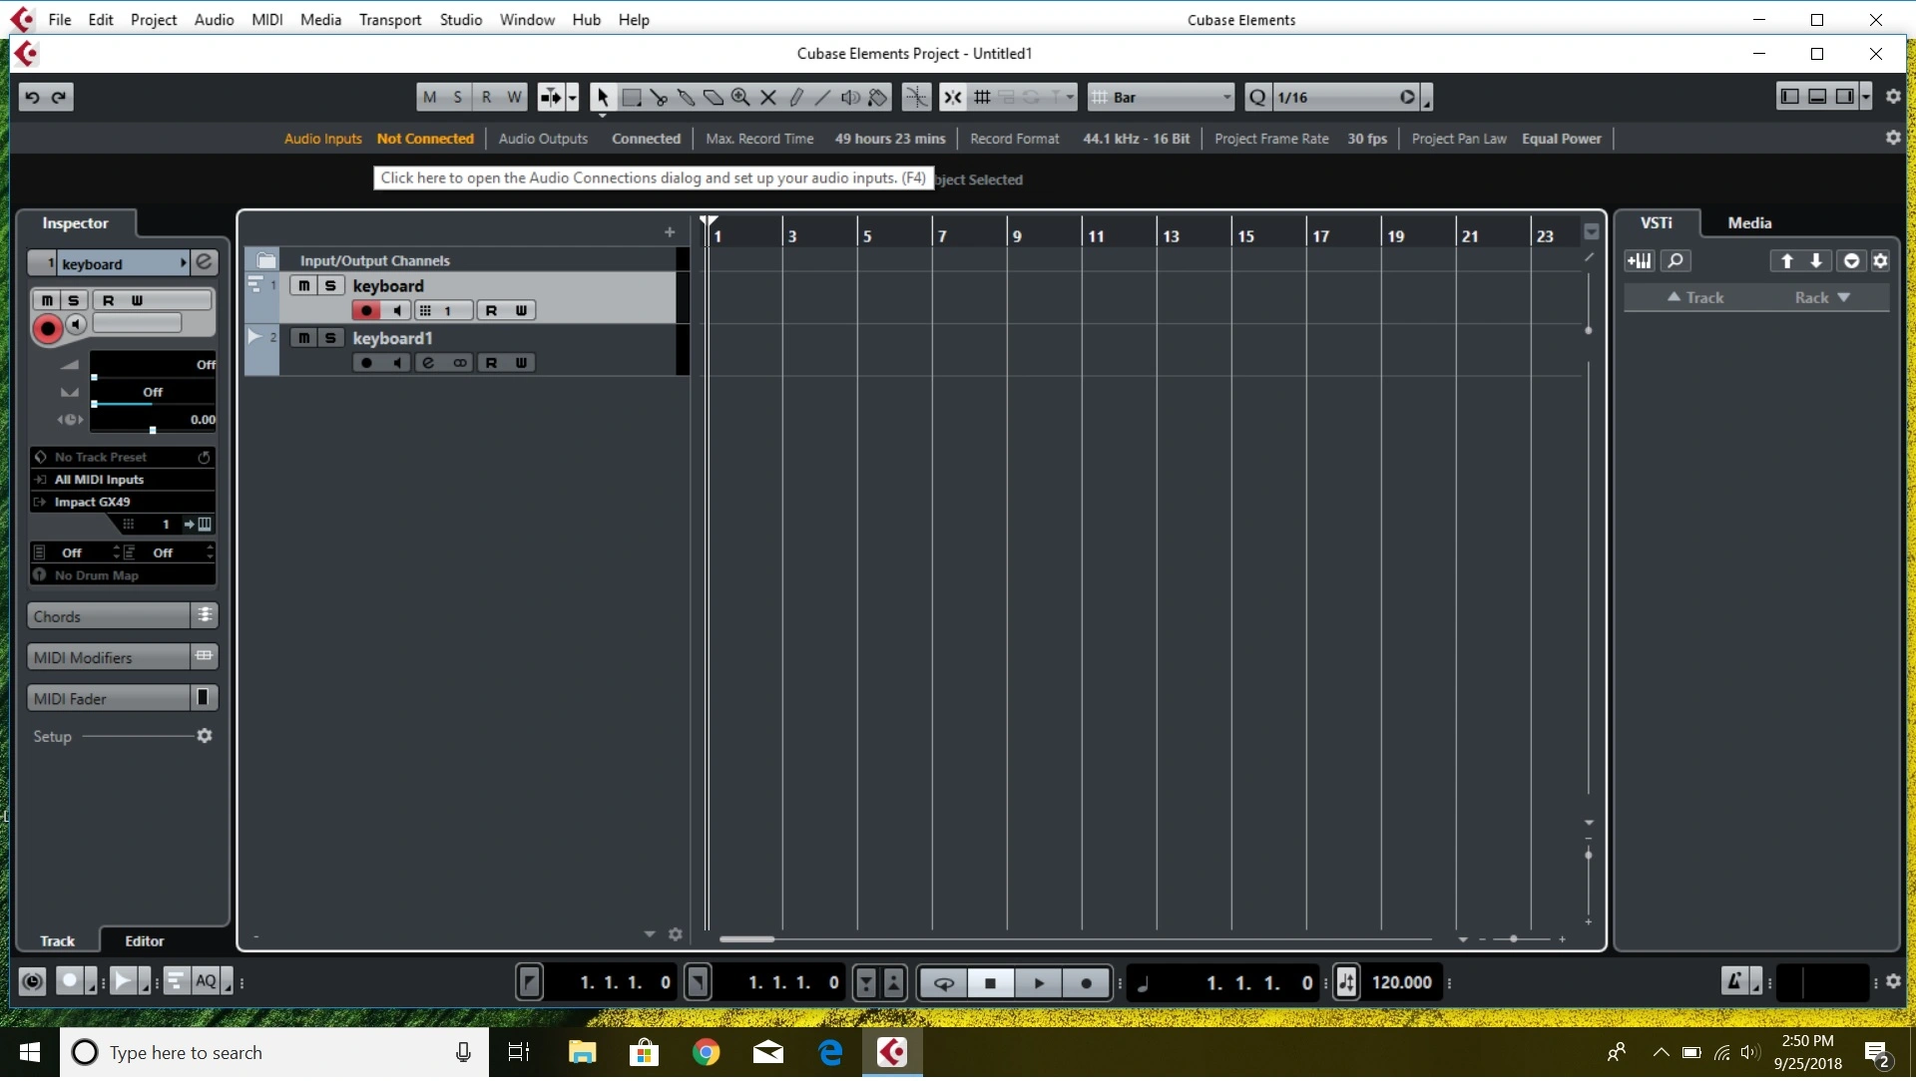
Task: Click Not Connected audio inputs status
Action: 425,140
